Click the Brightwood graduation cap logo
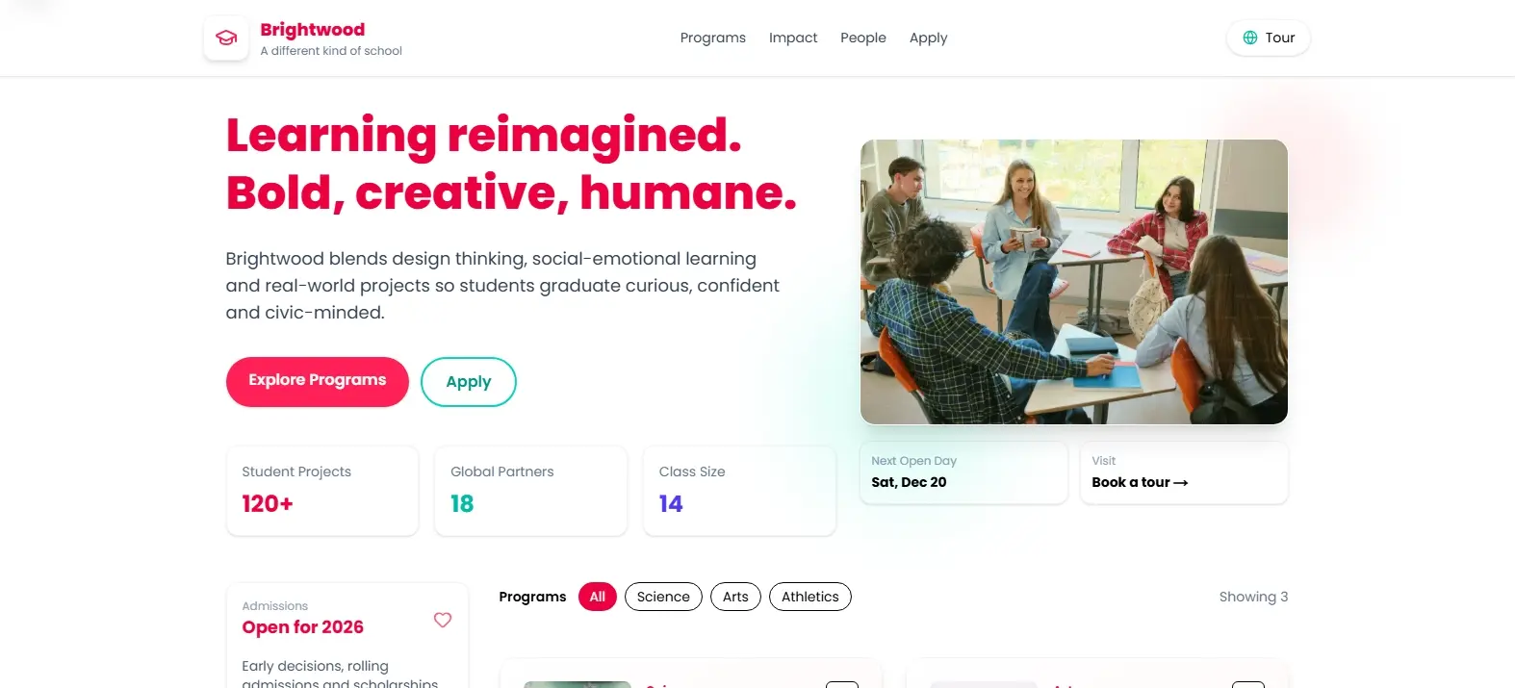1515x688 pixels. click(226, 38)
